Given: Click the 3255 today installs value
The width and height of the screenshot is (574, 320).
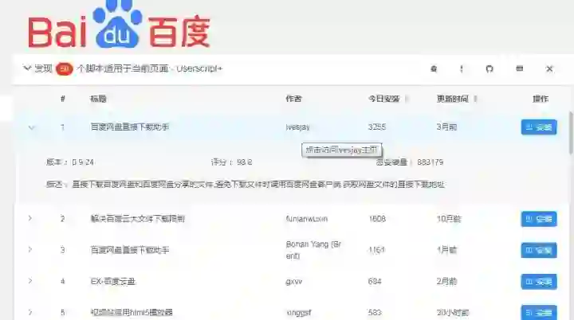Looking at the screenshot, I should (x=376, y=127).
